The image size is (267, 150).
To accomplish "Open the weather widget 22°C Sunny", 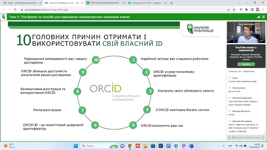I will [9, 146].
